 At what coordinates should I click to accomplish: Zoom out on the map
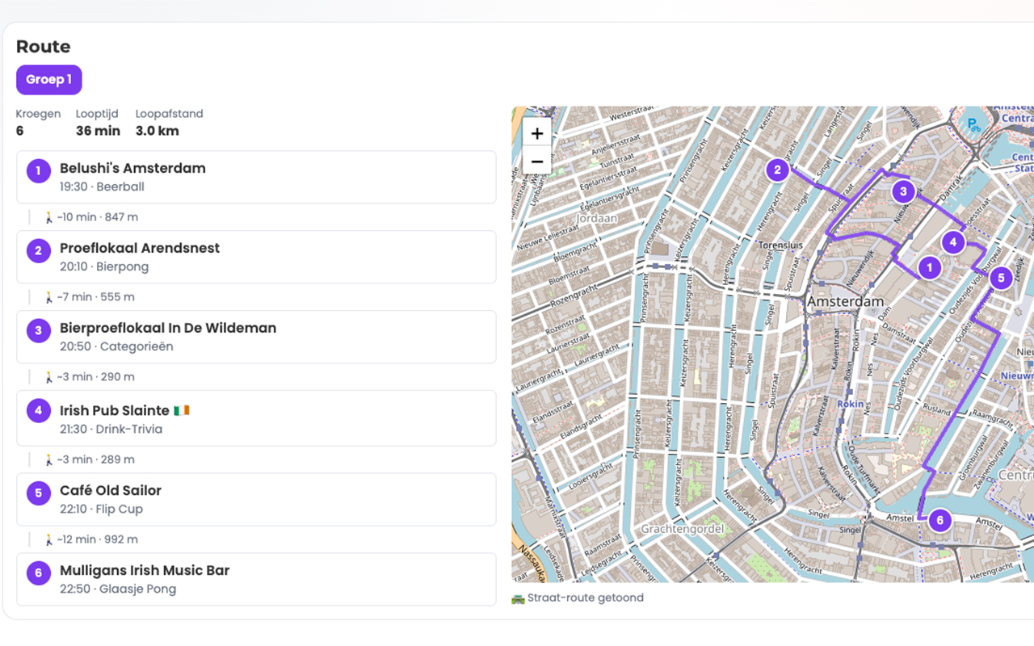pos(537,161)
